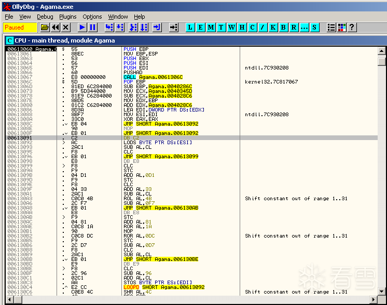Click the Step over toolbar icon
This screenshot has width=387, height=305.
click(119, 27)
